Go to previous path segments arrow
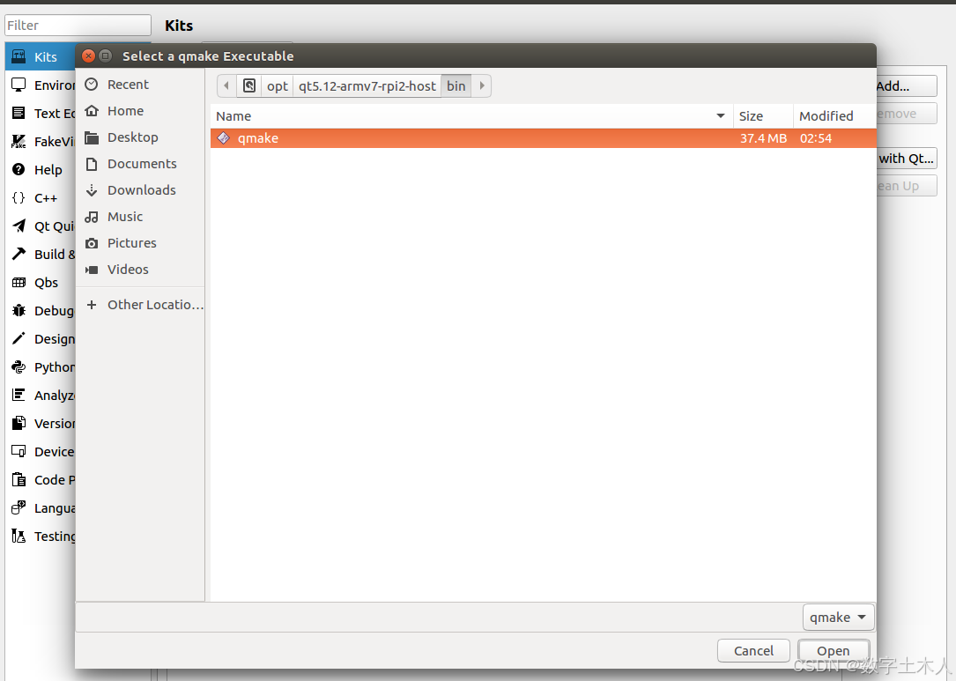 tap(226, 86)
